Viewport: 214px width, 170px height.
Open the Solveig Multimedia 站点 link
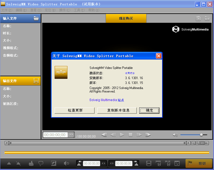[106, 100]
